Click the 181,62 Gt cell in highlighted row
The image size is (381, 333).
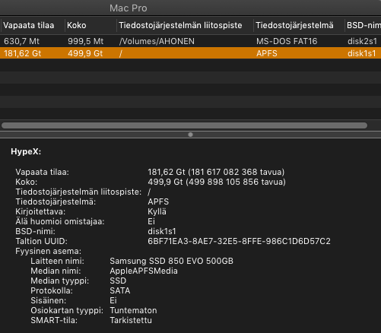(x=22, y=53)
